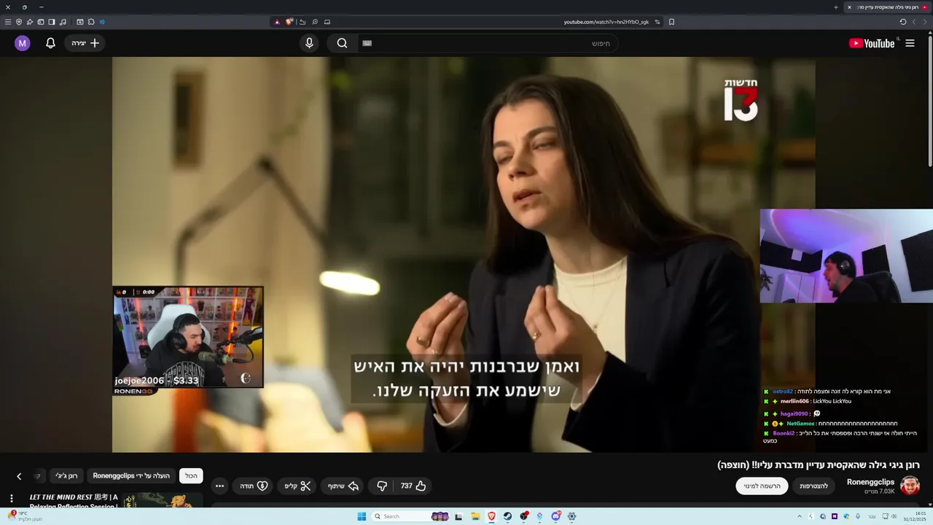Open a new browser tab

836,7
